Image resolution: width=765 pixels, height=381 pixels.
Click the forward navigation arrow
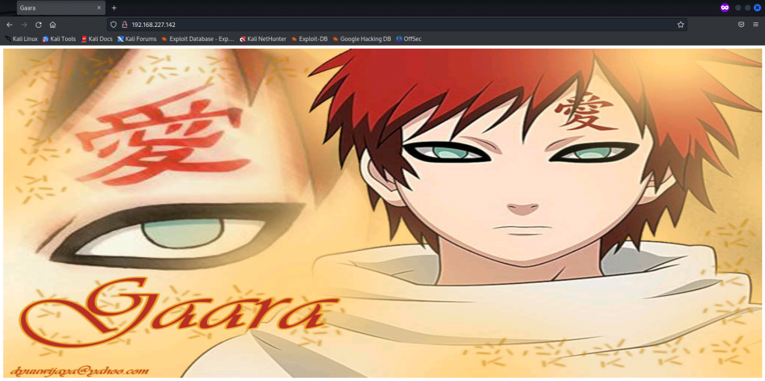pos(24,25)
